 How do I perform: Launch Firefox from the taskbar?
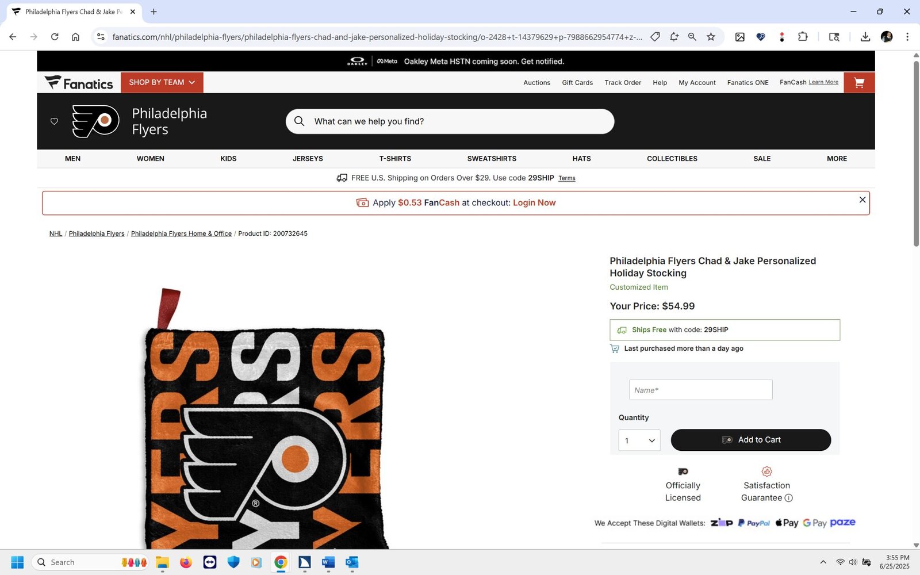pyautogui.click(x=186, y=562)
